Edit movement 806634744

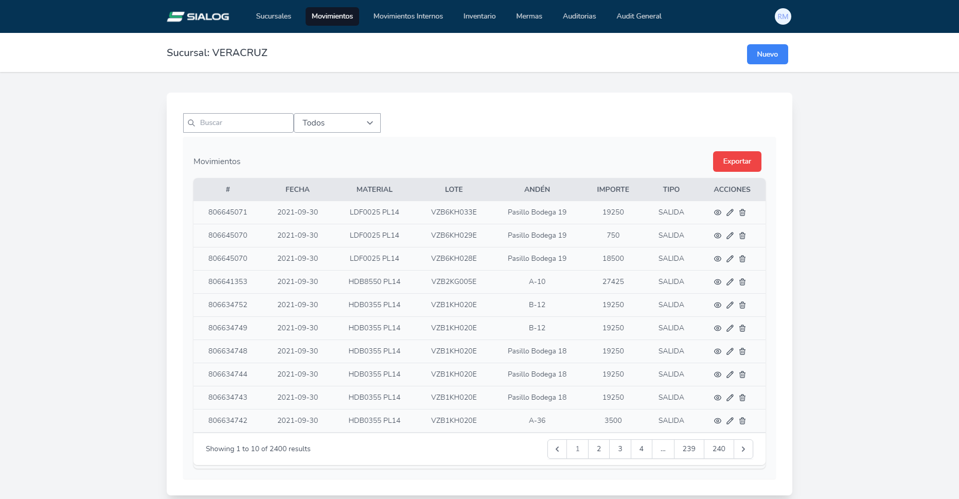pos(730,375)
